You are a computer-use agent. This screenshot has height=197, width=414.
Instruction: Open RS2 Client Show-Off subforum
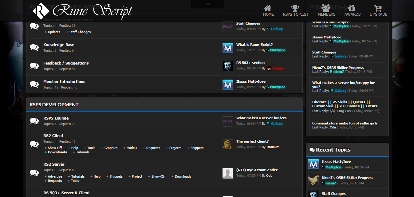coord(55,148)
